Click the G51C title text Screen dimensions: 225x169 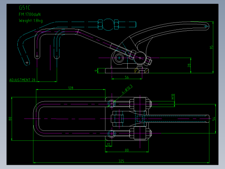[x=25, y=7]
